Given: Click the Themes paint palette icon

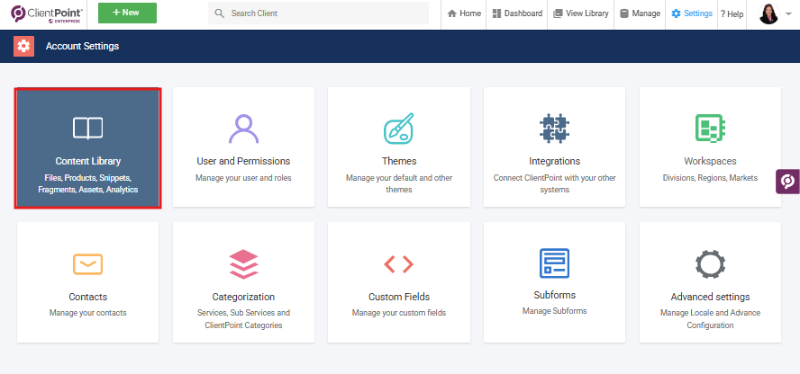Looking at the screenshot, I should coord(399,129).
